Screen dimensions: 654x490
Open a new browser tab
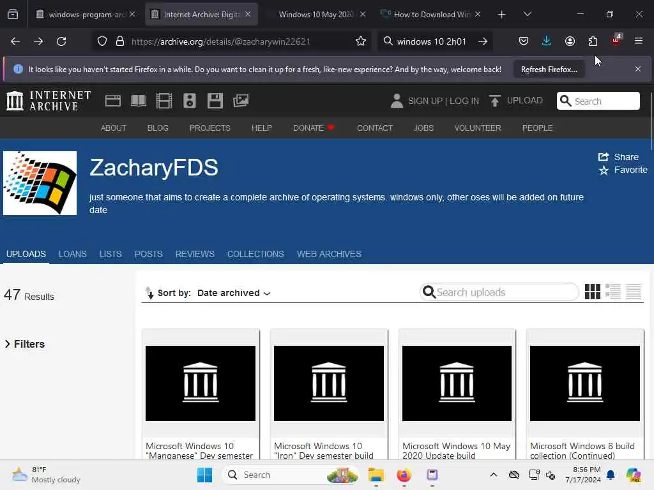[502, 15]
